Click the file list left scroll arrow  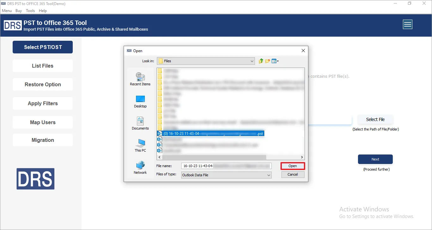coord(159,157)
